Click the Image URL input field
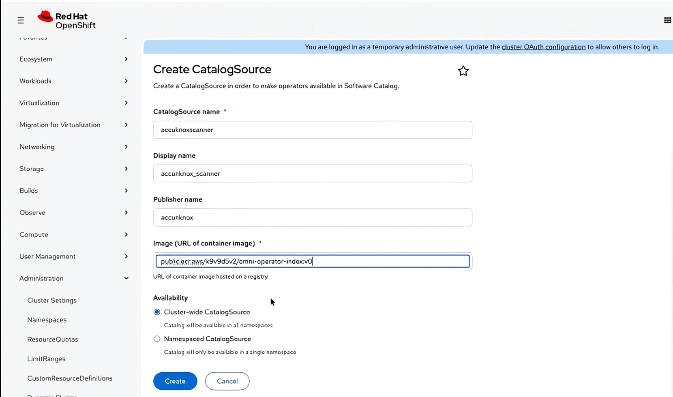 point(313,261)
